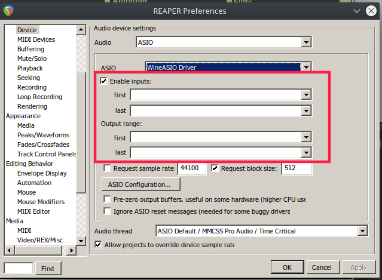Select Mouse Modifiers settings
Screen dimensions: 382x280
(x=41, y=202)
